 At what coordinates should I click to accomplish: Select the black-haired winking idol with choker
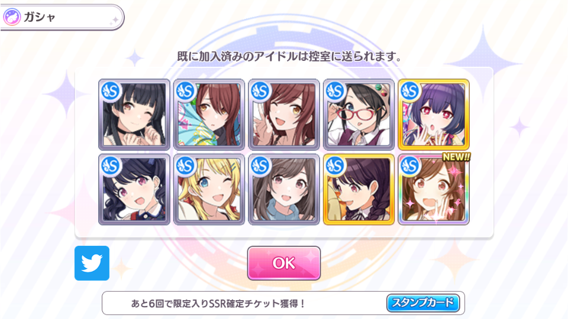134,114
